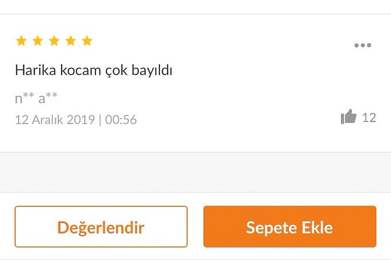The image size is (391, 260).
Task: Click the gray band below the review
Action: click(x=196, y=172)
